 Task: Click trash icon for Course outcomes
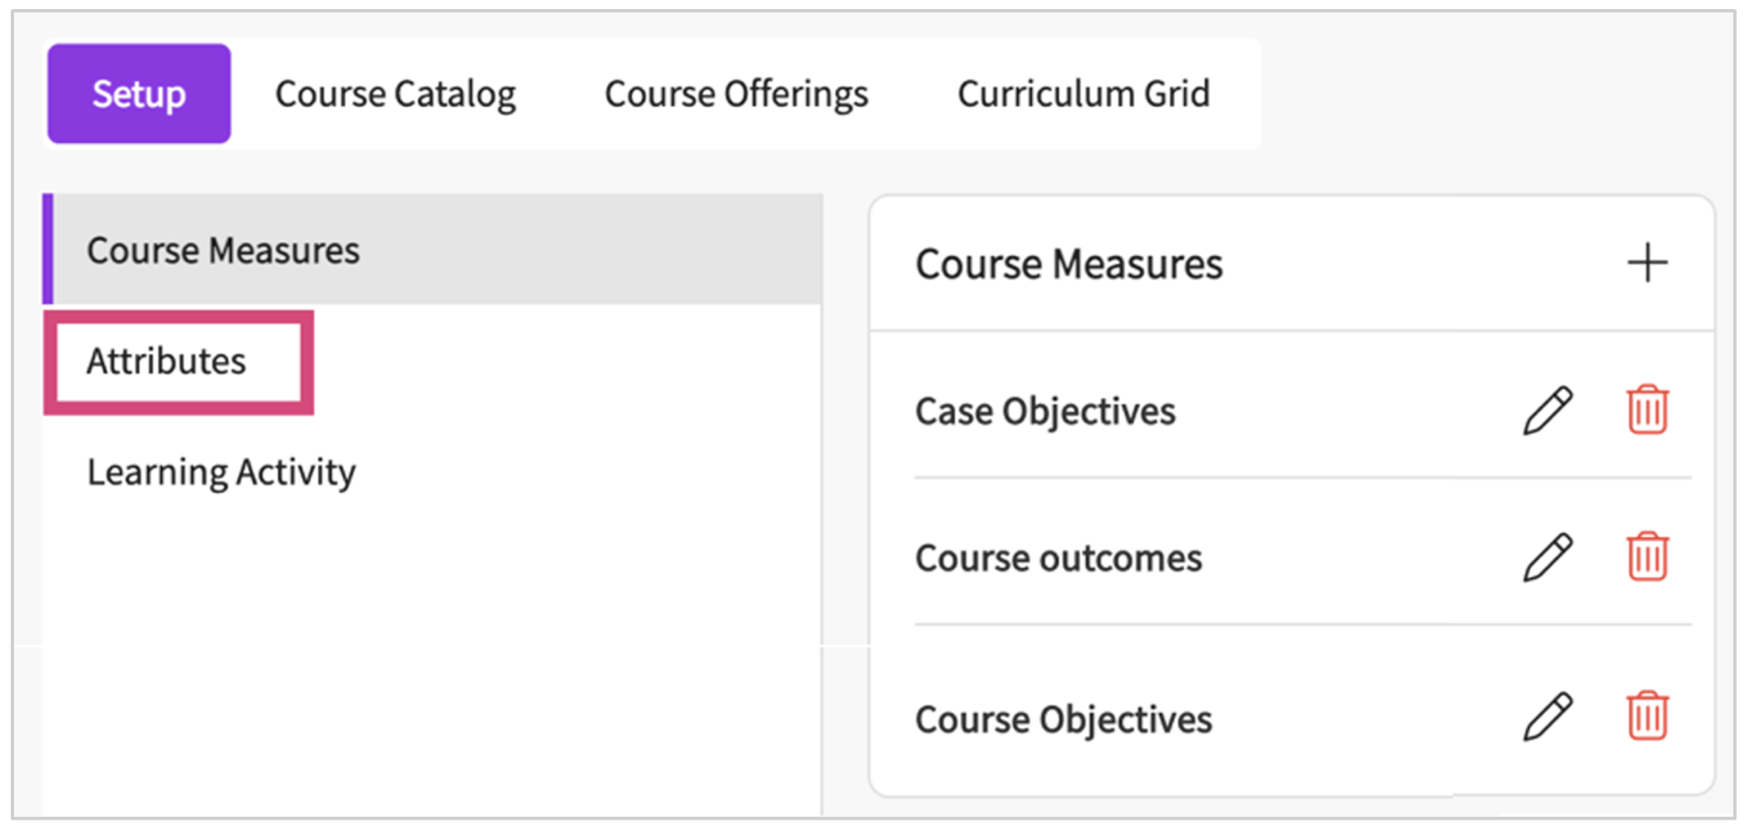tap(1648, 558)
